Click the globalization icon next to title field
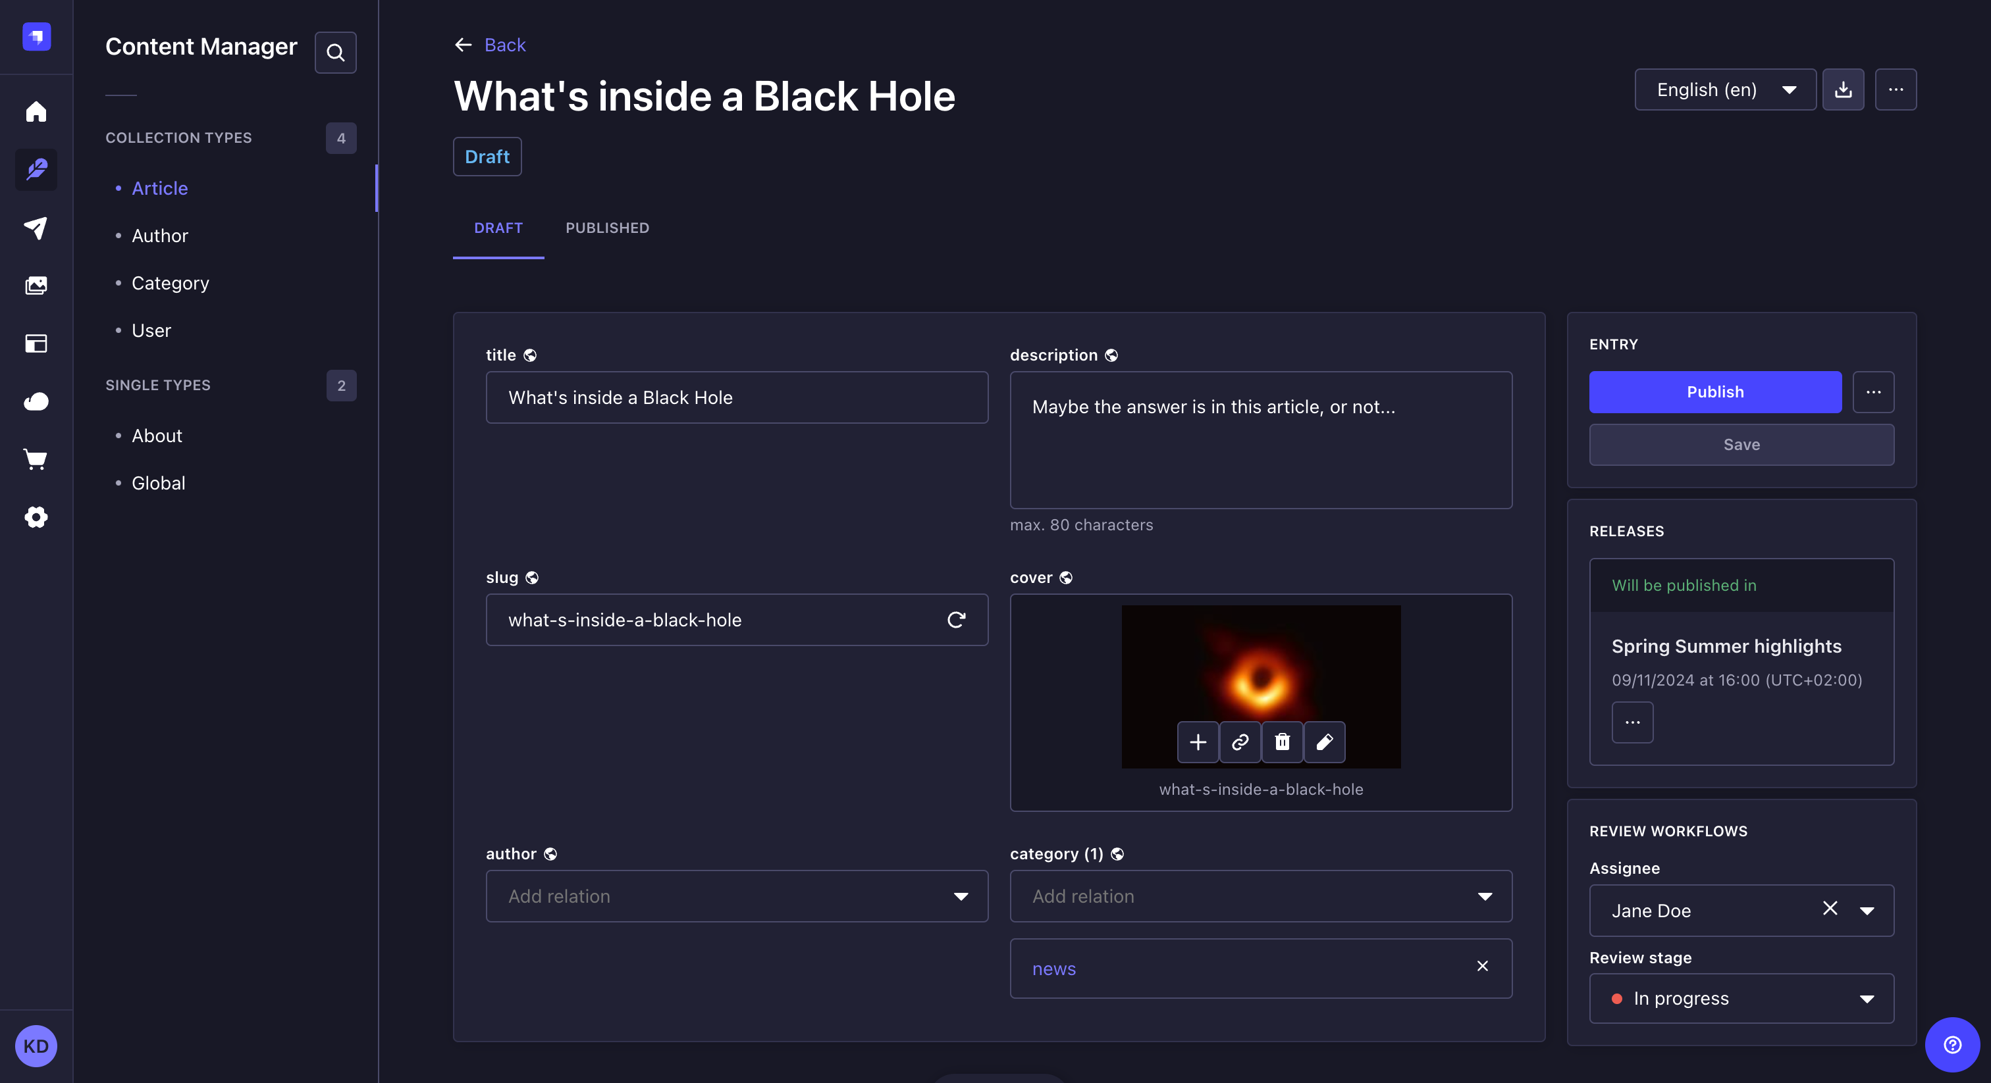Viewport: 1991px width, 1083px height. point(530,353)
